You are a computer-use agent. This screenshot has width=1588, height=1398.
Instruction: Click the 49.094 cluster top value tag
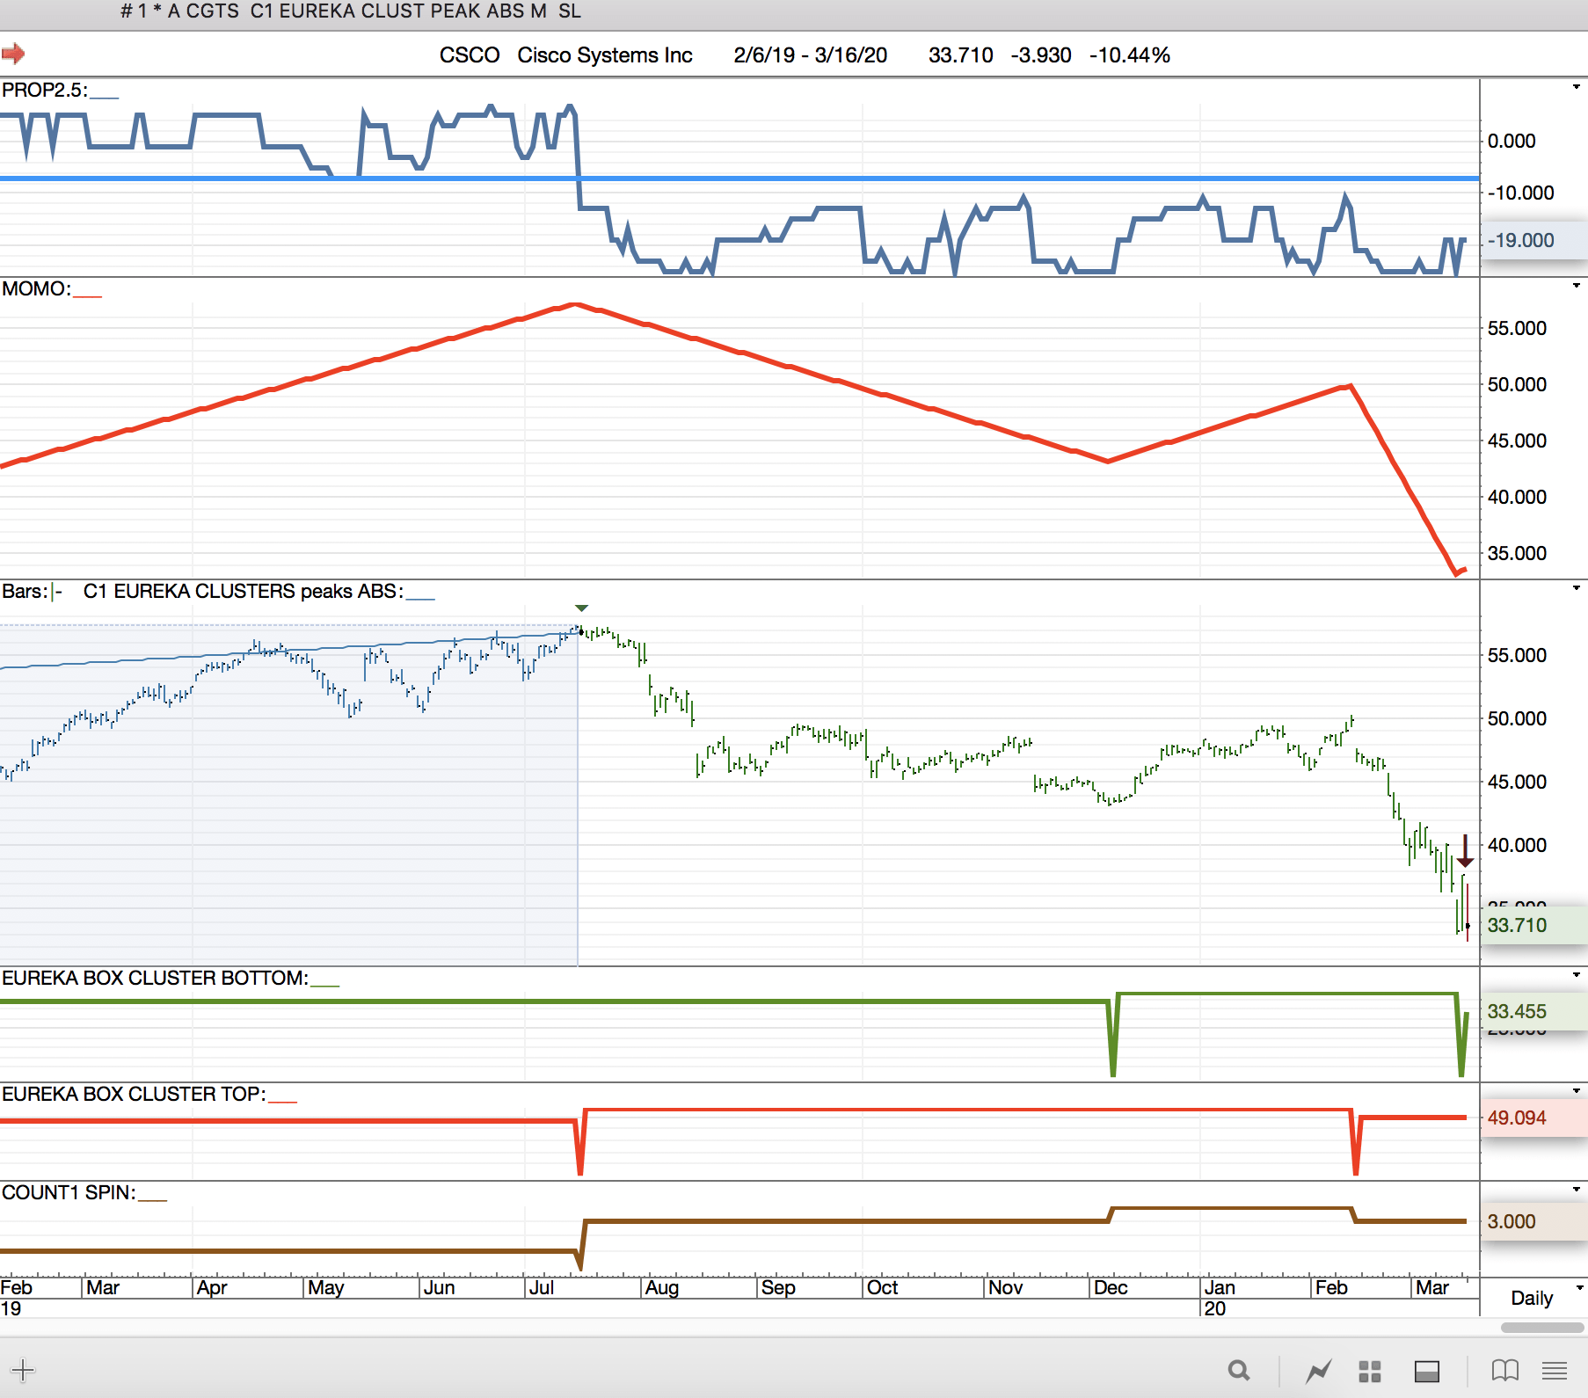tap(1533, 1118)
